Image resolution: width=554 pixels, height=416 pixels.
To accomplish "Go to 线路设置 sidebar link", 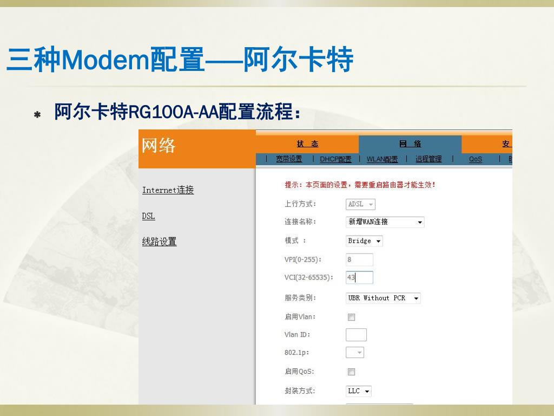I will [159, 242].
